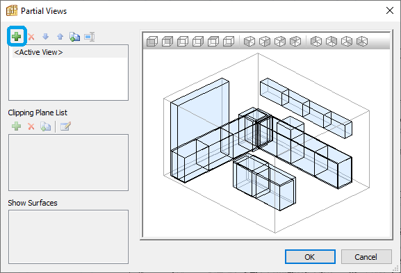The height and width of the screenshot is (273, 401).
Task: Duplicate the selected partial view
Action: [74, 37]
